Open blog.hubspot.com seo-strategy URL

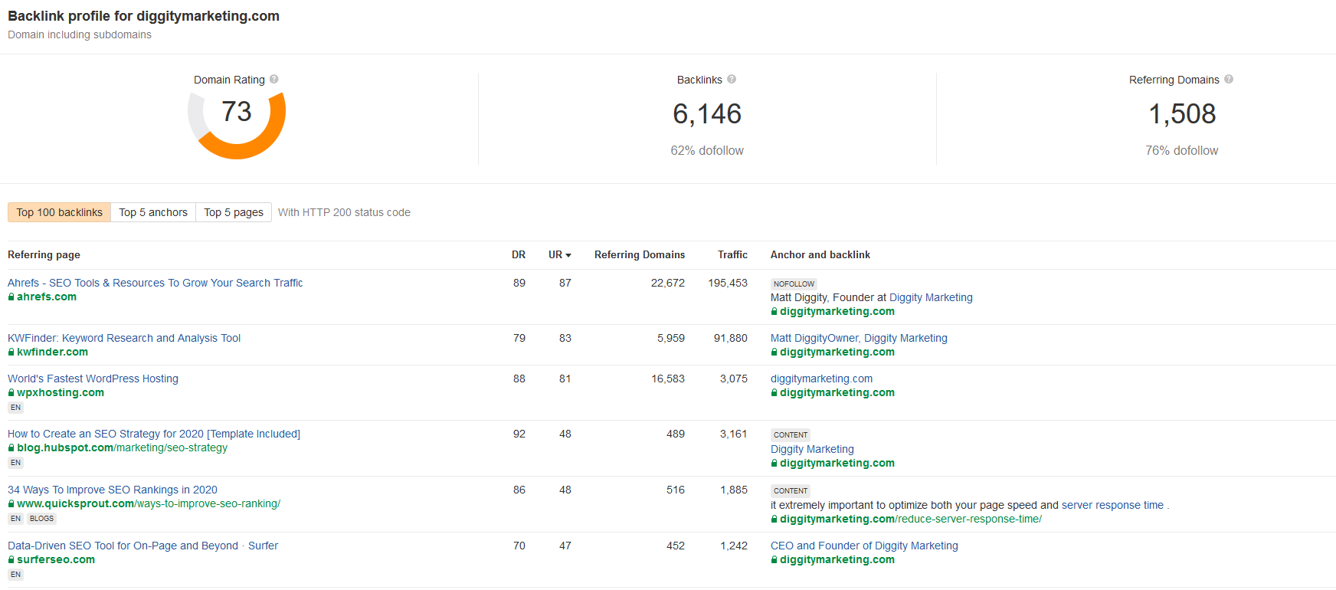coord(123,447)
